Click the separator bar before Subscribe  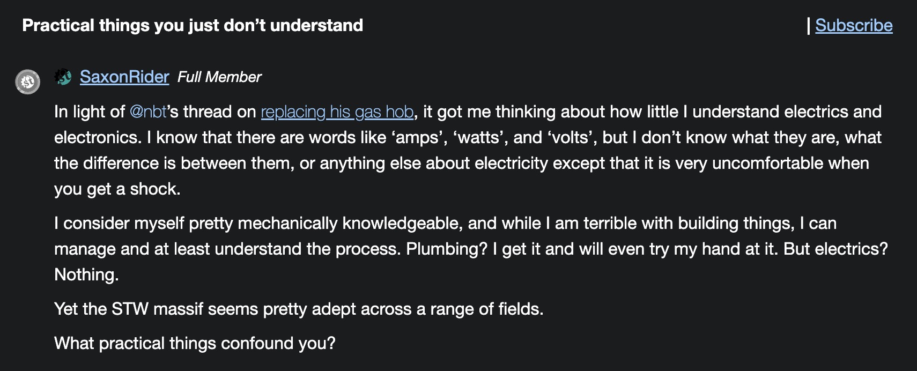(x=808, y=25)
